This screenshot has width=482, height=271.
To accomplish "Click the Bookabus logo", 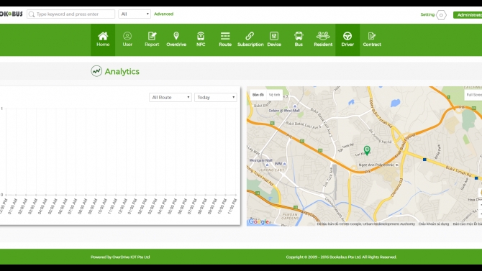I will pos(12,14).
